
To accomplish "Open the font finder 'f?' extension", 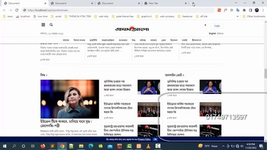I will [x=225, y=10].
